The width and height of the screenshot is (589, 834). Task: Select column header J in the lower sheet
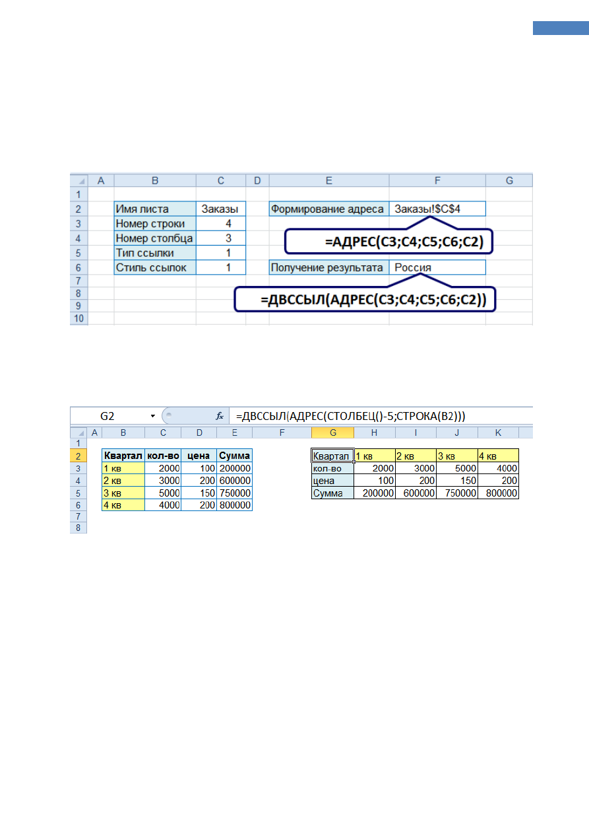coord(456,433)
